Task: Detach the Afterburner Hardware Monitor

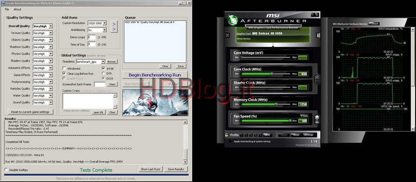Action: point(374,24)
